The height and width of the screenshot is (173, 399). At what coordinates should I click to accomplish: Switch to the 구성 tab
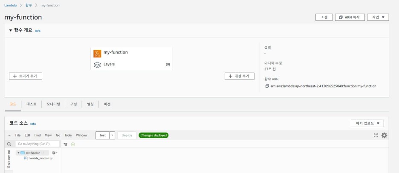pos(73,104)
